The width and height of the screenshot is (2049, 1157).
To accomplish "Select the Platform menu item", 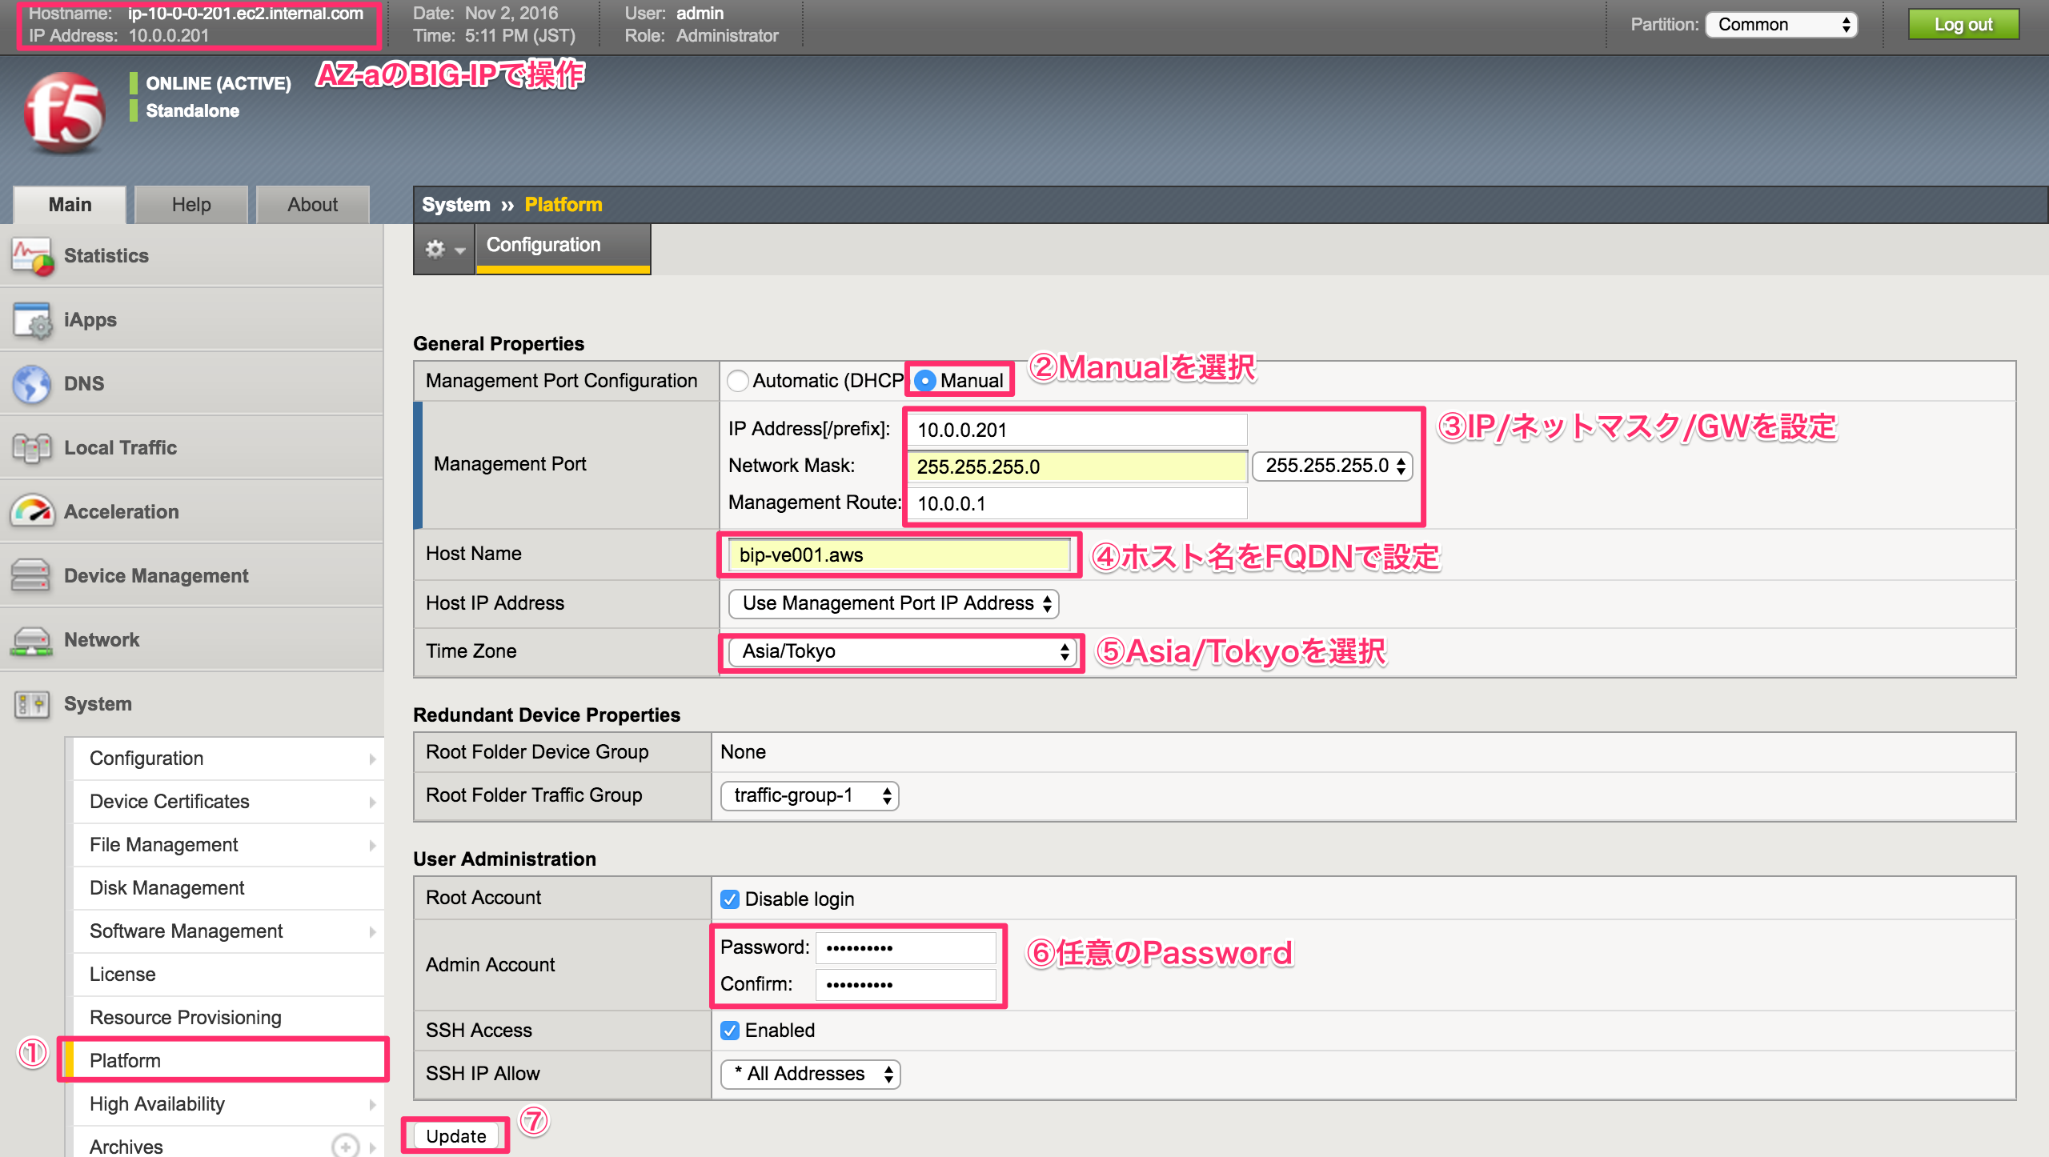I will (126, 1059).
